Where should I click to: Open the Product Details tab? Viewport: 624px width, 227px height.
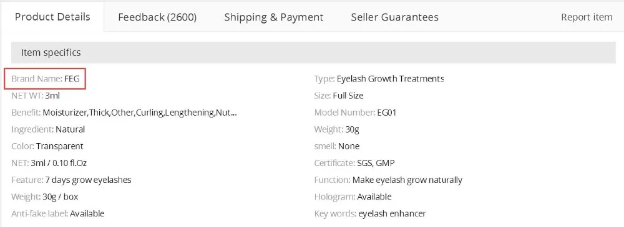pos(52,17)
